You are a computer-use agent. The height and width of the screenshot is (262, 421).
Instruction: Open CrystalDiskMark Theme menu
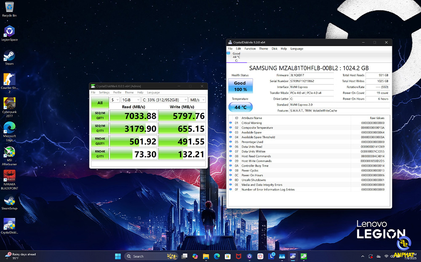pos(129,92)
